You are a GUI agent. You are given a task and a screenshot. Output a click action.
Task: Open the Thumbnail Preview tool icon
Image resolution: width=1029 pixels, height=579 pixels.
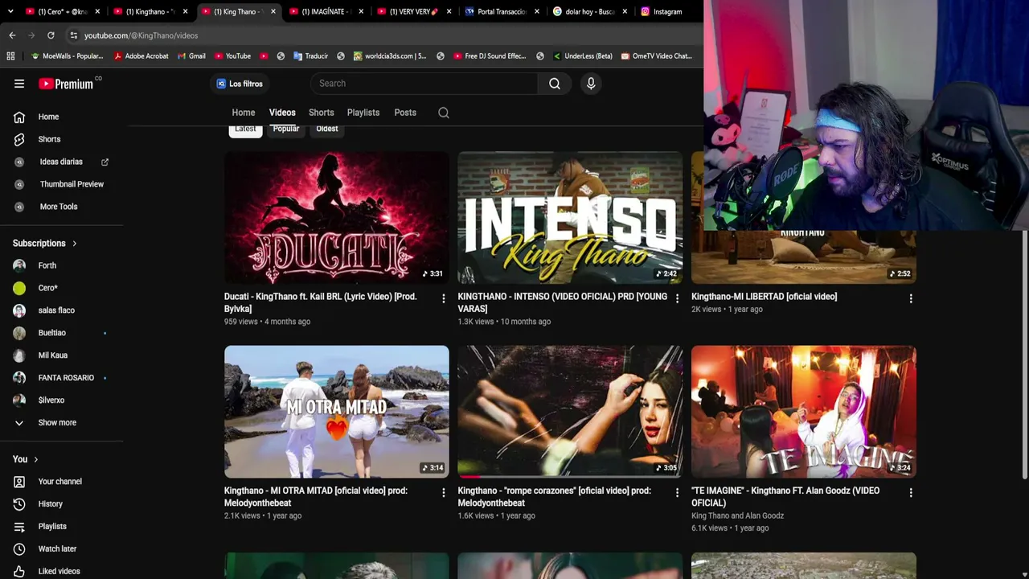tap(19, 184)
